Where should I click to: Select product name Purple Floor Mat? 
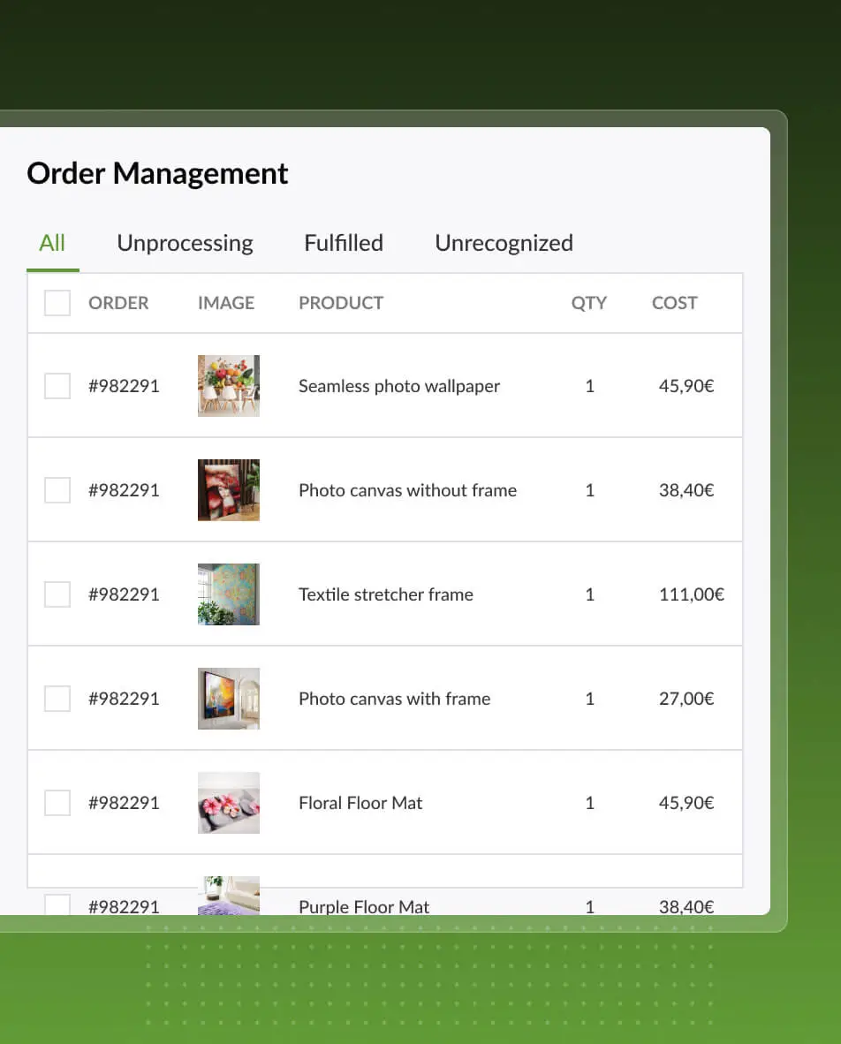[x=364, y=907]
